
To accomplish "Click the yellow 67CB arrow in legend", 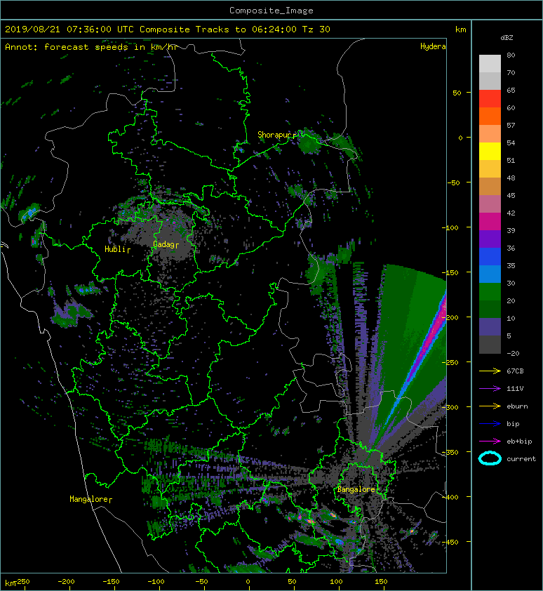I will tap(490, 371).
